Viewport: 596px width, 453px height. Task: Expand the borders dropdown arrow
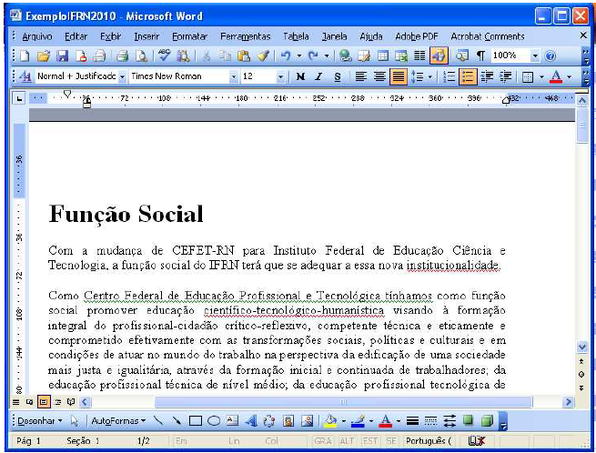tap(541, 77)
